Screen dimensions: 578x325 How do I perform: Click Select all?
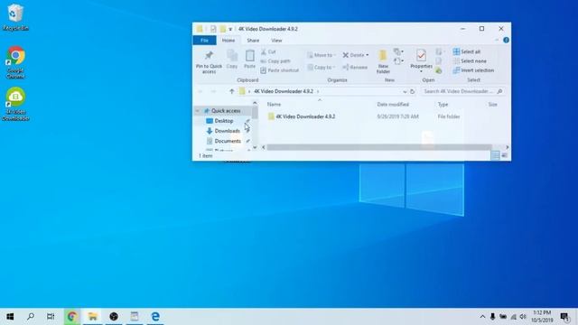click(467, 52)
